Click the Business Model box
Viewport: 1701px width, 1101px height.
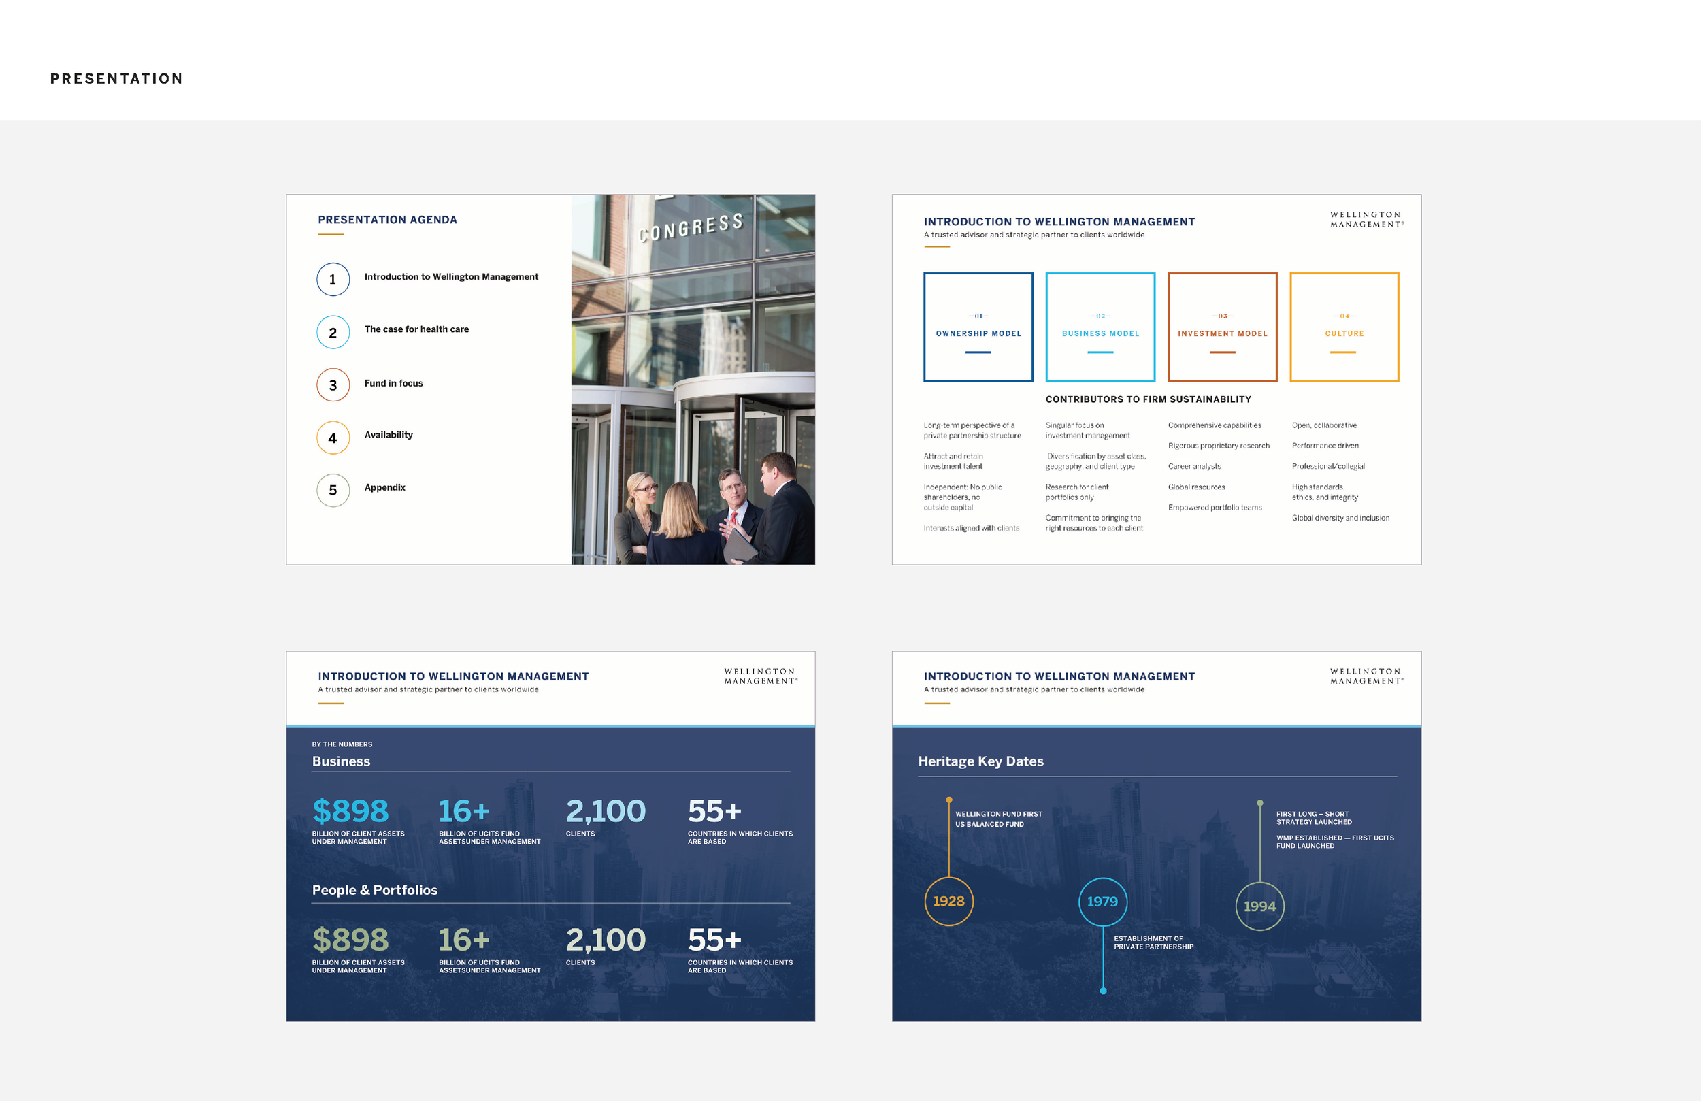[1101, 327]
